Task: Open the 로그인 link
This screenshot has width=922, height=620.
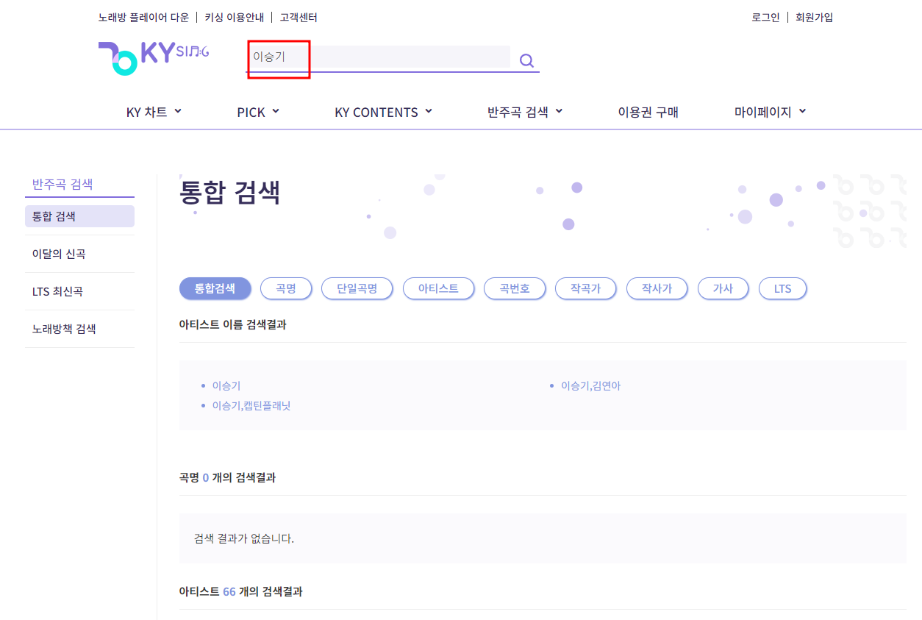Action: 765,17
